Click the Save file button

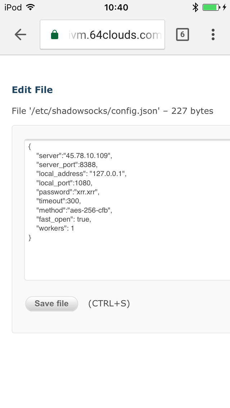tap(52, 303)
